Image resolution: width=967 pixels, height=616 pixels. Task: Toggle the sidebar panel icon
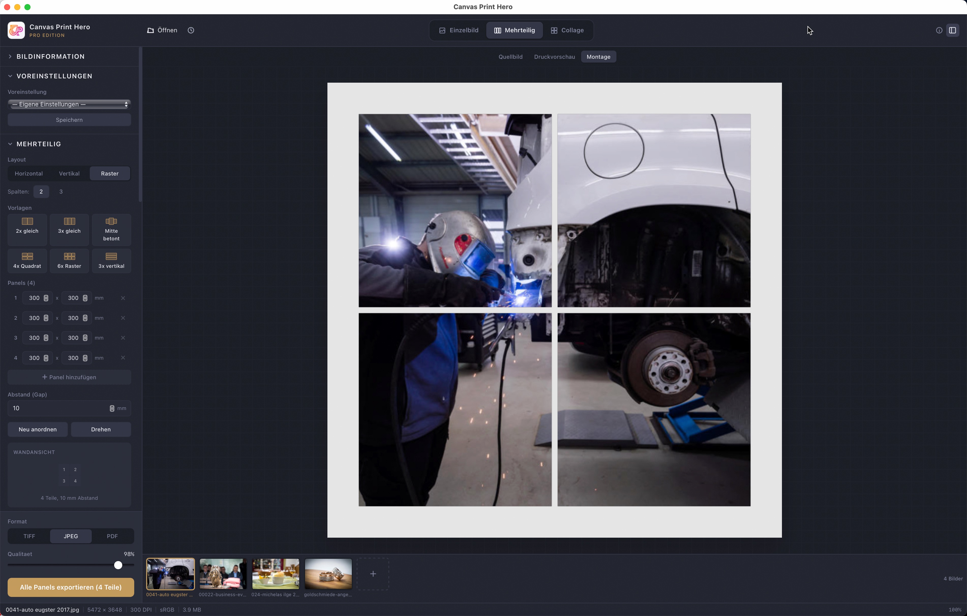click(x=952, y=30)
